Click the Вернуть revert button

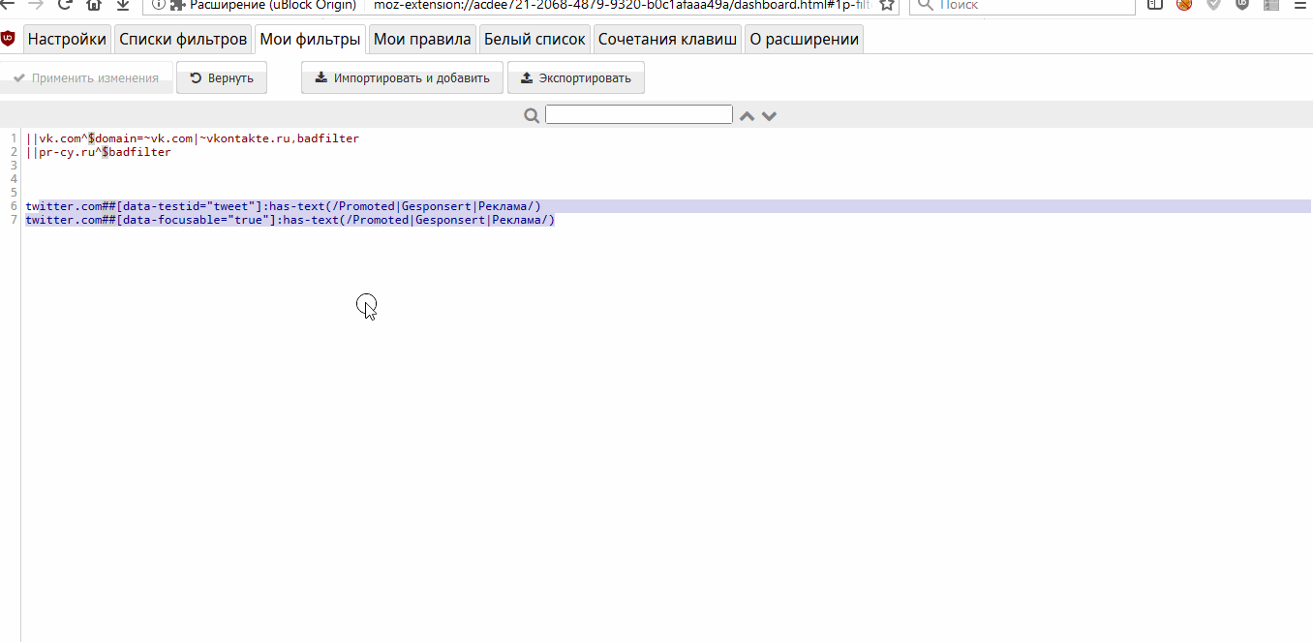point(222,78)
